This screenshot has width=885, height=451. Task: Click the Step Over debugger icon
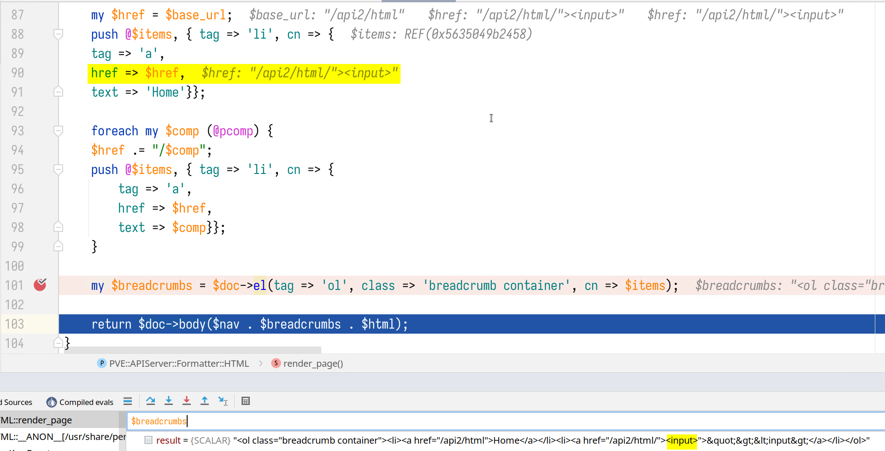[150, 401]
